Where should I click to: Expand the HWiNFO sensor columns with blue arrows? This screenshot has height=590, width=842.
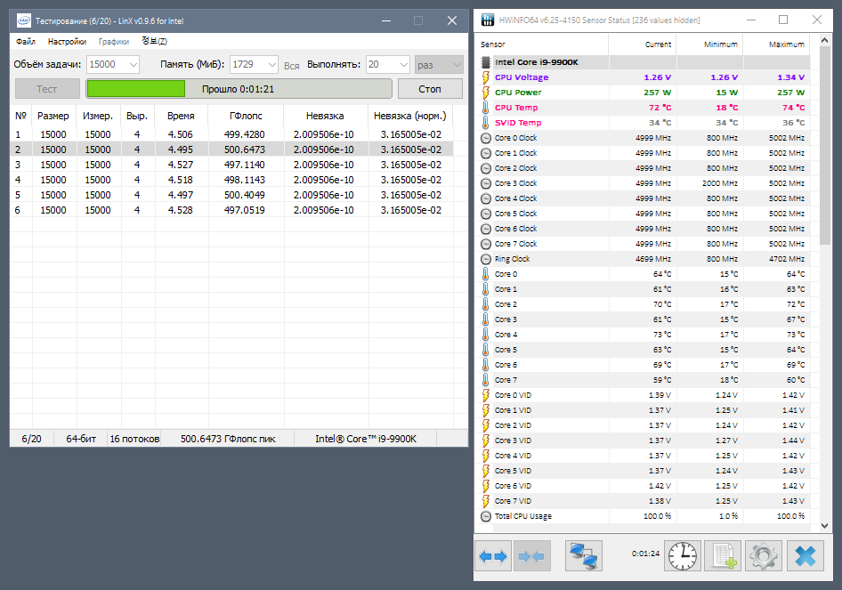pyautogui.click(x=493, y=556)
